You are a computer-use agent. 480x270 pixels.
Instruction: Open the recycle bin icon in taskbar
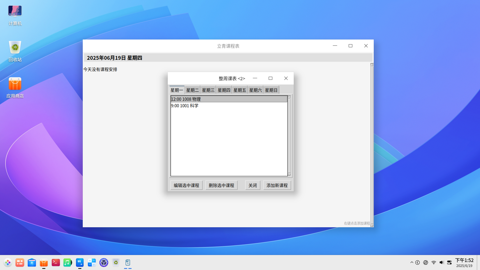(x=116, y=262)
